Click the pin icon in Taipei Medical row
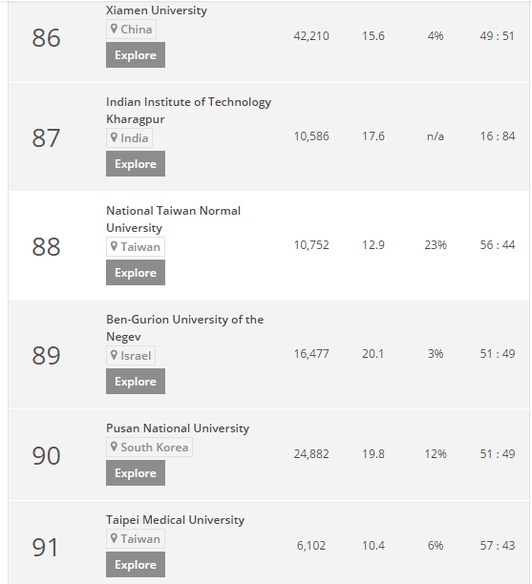This screenshot has width=532, height=584. (114, 538)
